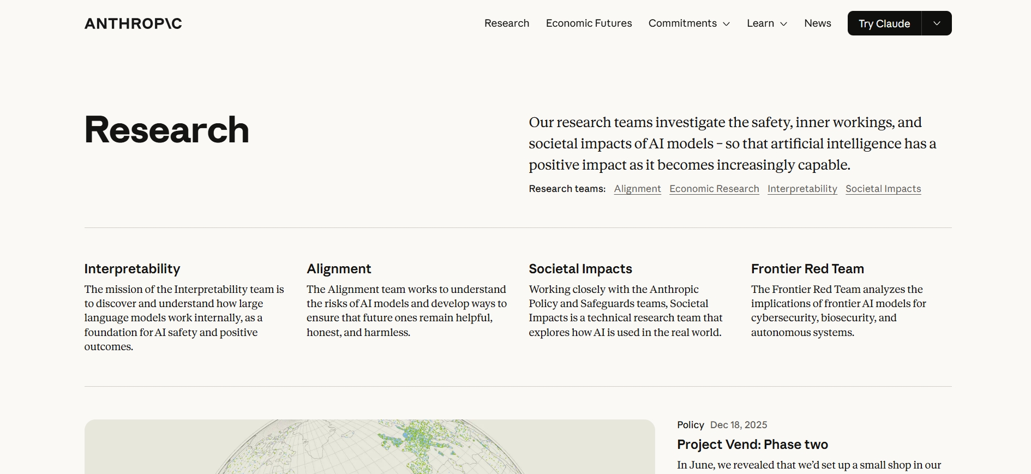
Task: Click the chevron icon next to Commitments
Action: [726, 24]
